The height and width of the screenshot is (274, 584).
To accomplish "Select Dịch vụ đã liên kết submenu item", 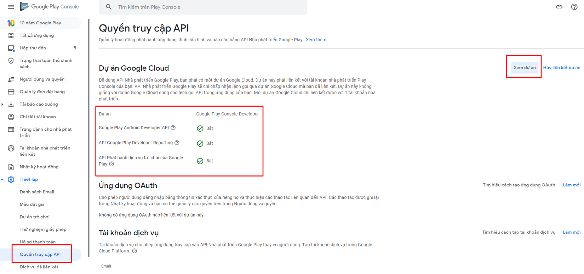I will (39, 267).
